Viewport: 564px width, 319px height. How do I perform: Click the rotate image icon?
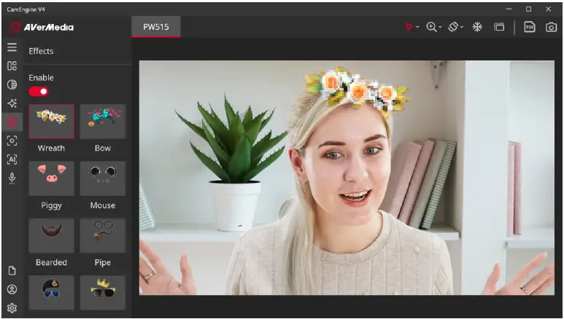(453, 27)
